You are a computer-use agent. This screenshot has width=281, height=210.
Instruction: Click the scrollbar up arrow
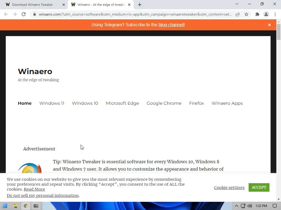point(279,22)
